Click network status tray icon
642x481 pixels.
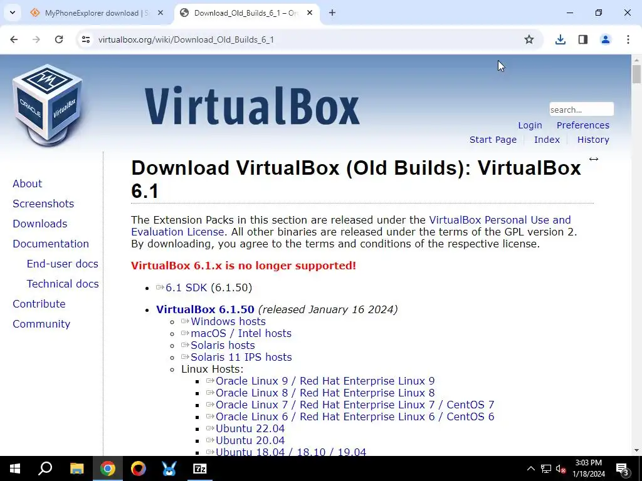[x=546, y=468]
